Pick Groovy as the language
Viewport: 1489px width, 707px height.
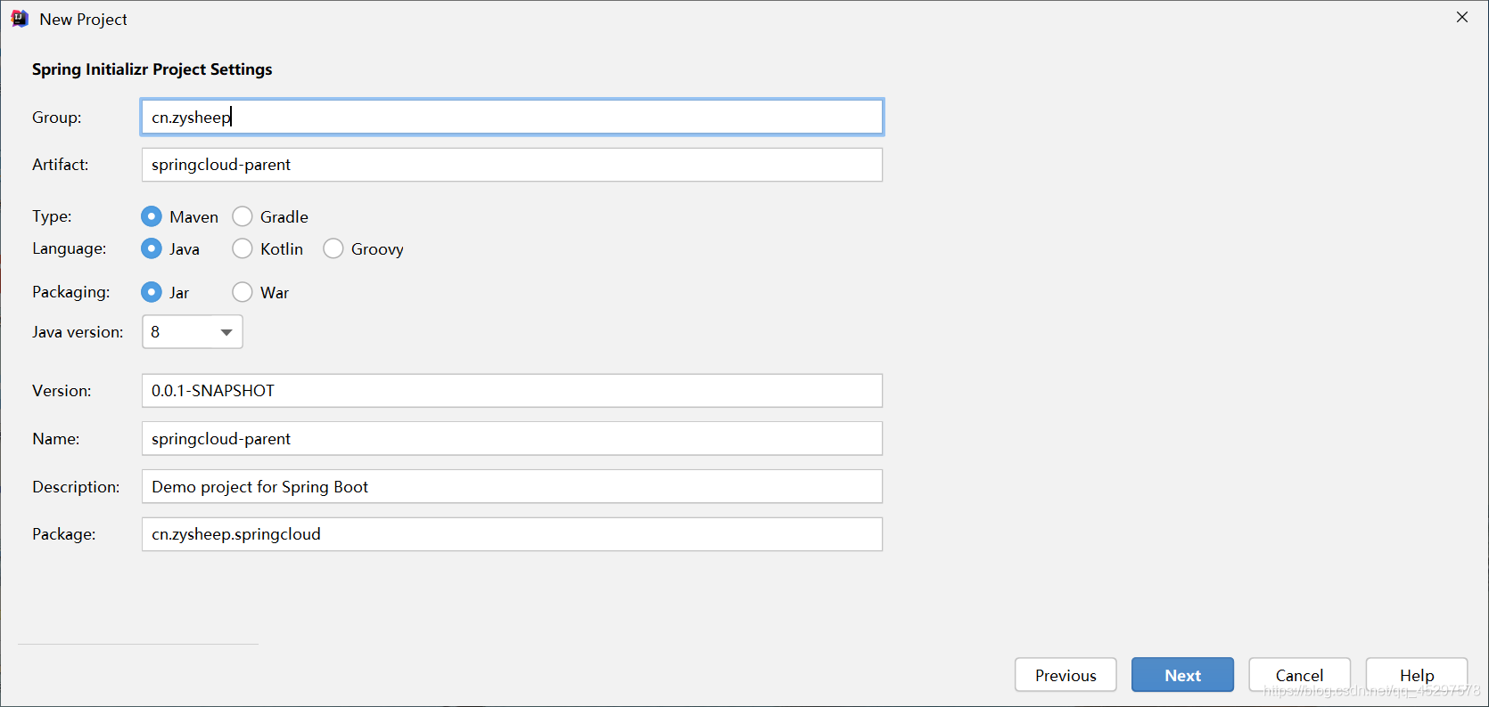(333, 248)
